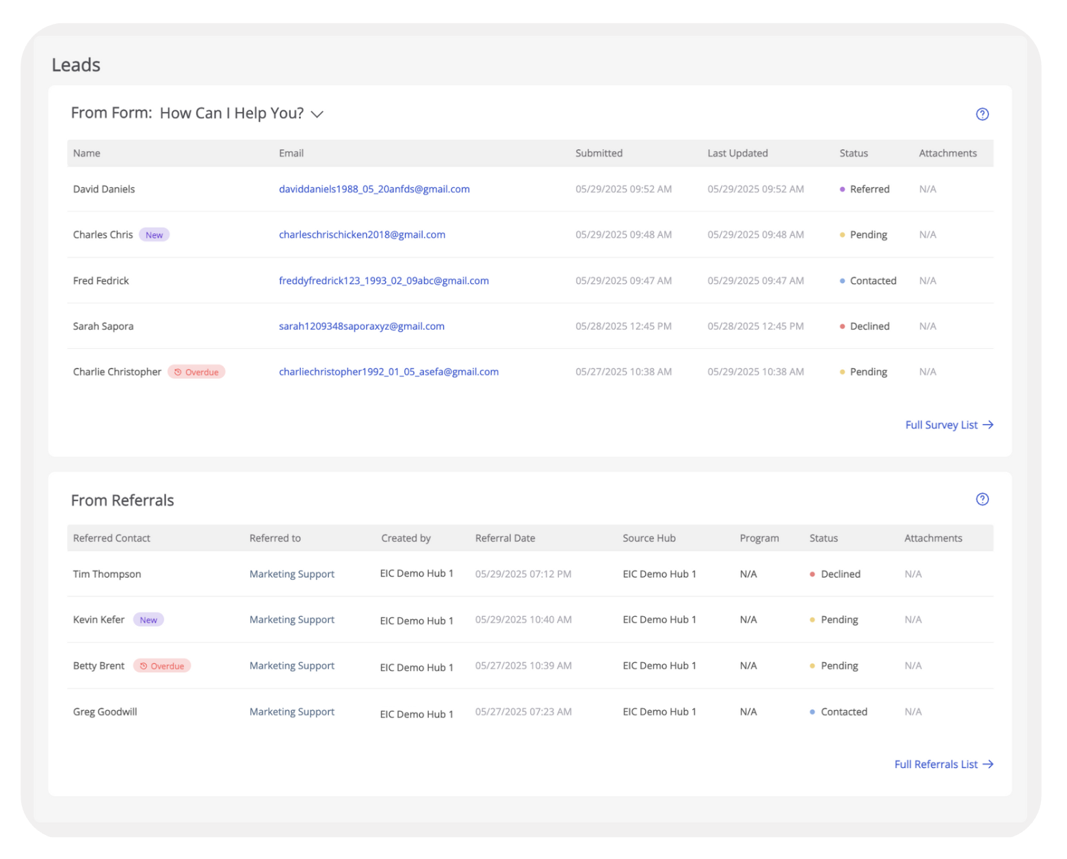Open Marketing Support for Greg Goodwill
Screen dimensions: 1067x859
(291, 711)
